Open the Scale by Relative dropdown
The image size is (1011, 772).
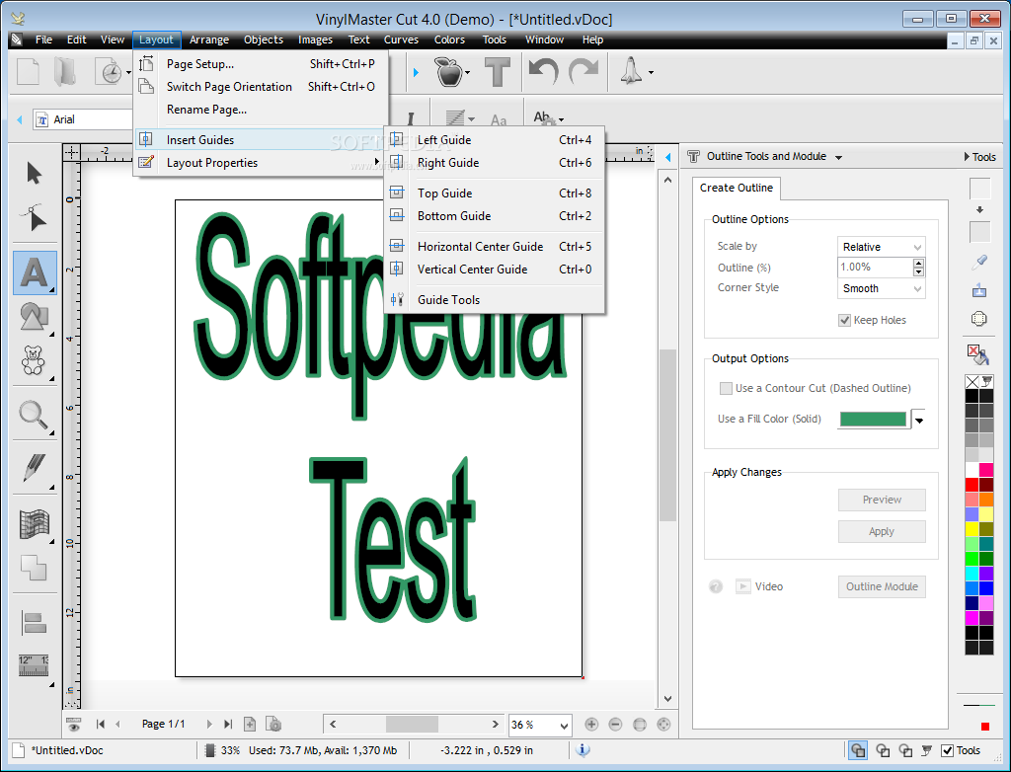pyautogui.click(x=882, y=247)
